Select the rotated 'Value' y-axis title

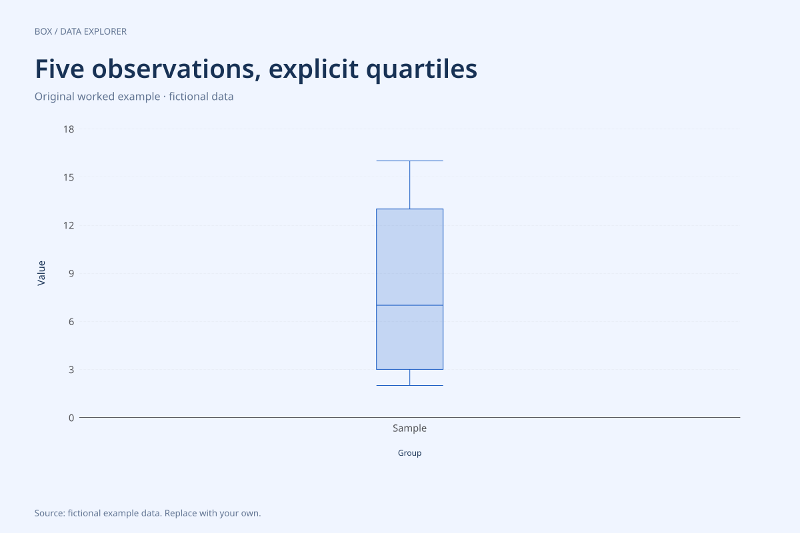(41, 273)
